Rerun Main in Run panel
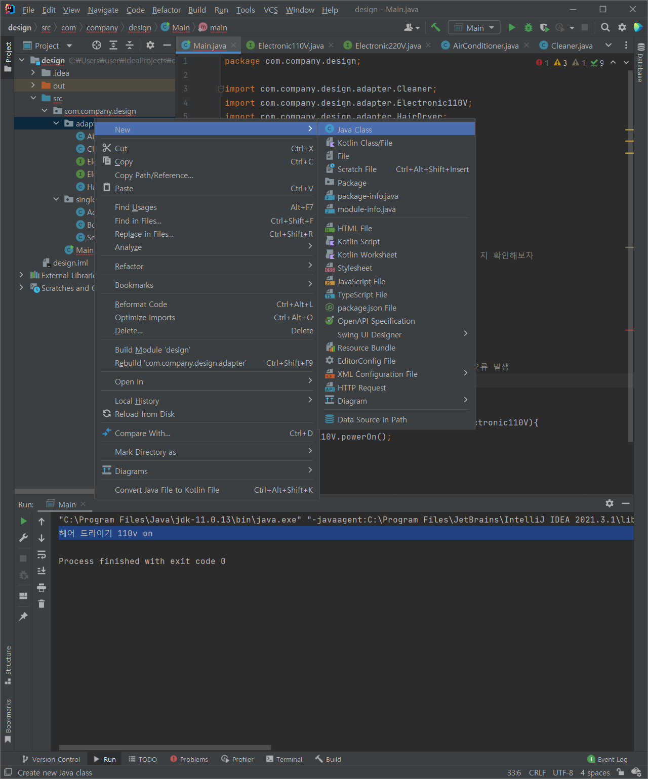 pyautogui.click(x=23, y=521)
